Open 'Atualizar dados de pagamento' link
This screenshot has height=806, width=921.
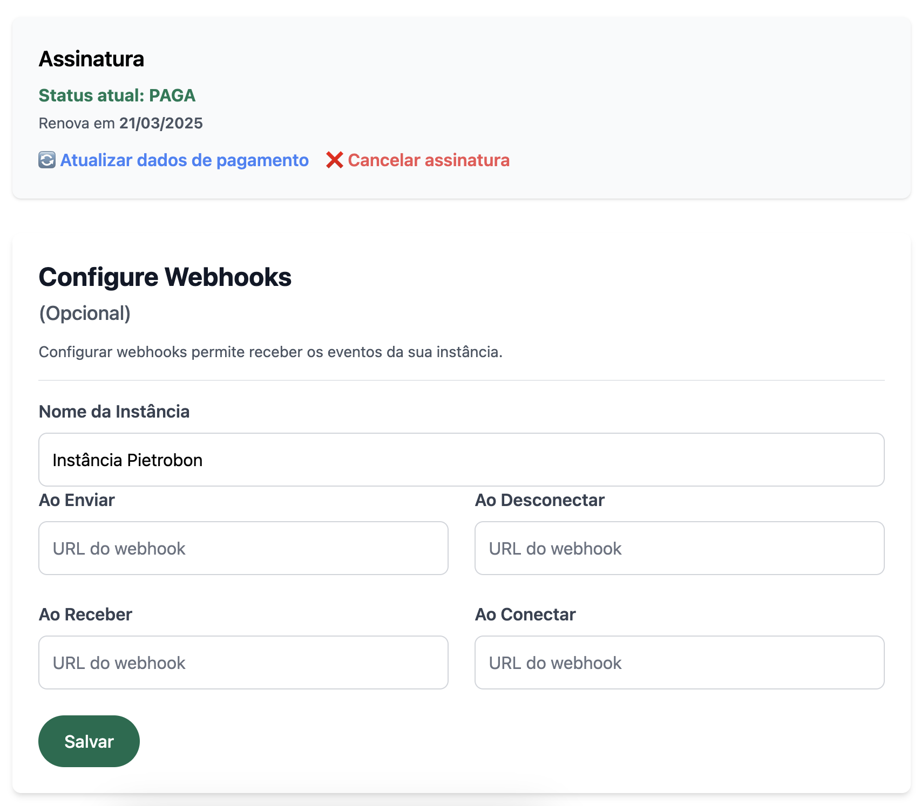184,160
